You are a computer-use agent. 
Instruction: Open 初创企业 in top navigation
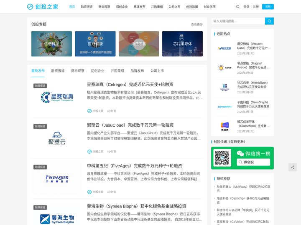coord(122,7)
